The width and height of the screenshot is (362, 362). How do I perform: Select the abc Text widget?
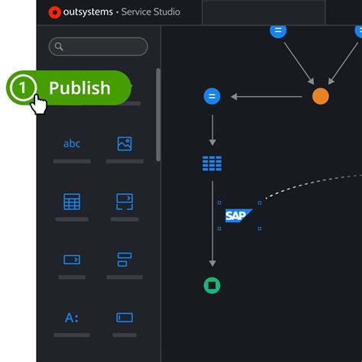tap(72, 144)
